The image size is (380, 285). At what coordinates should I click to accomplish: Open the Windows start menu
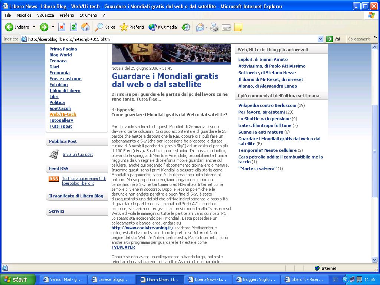(x=17, y=279)
